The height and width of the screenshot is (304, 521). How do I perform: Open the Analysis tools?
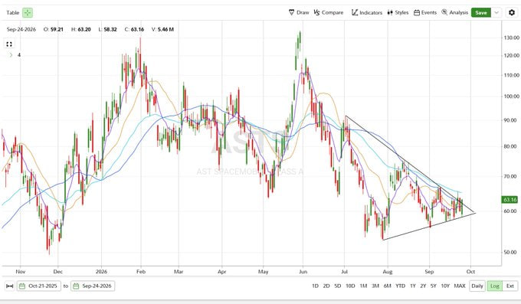coord(454,12)
